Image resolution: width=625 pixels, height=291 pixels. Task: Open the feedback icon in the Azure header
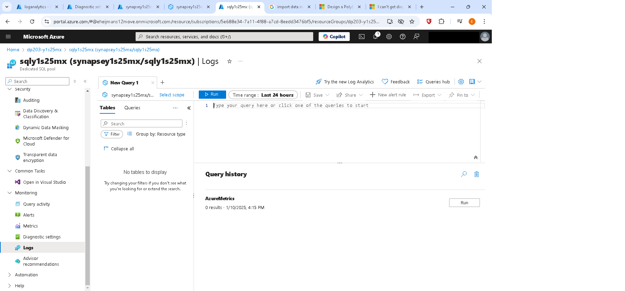(x=416, y=37)
